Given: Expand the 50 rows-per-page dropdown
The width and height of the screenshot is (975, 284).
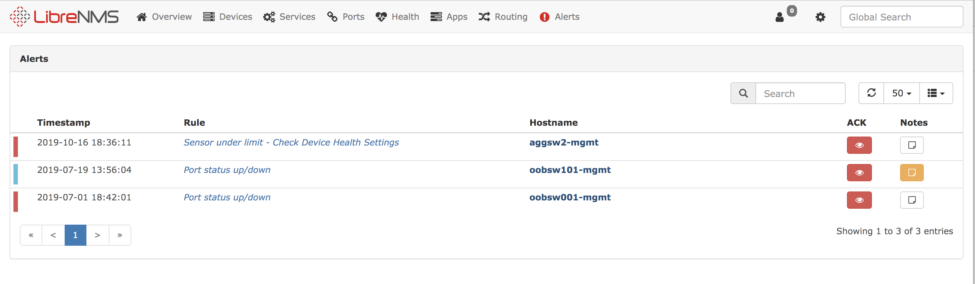Looking at the screenshot, I should (901, 93).
